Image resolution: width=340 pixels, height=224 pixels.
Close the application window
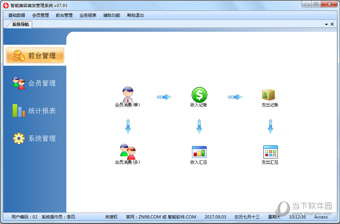click(x=330, y=4)
